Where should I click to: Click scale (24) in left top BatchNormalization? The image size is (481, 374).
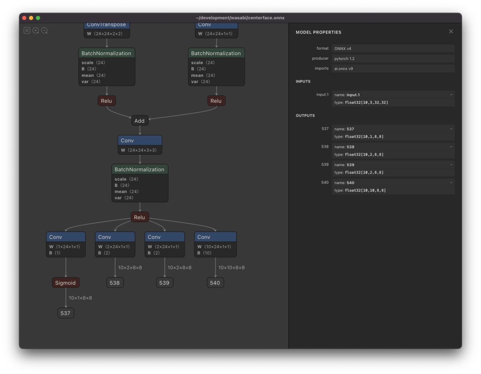pyautogui.click(x=93, y=63)
